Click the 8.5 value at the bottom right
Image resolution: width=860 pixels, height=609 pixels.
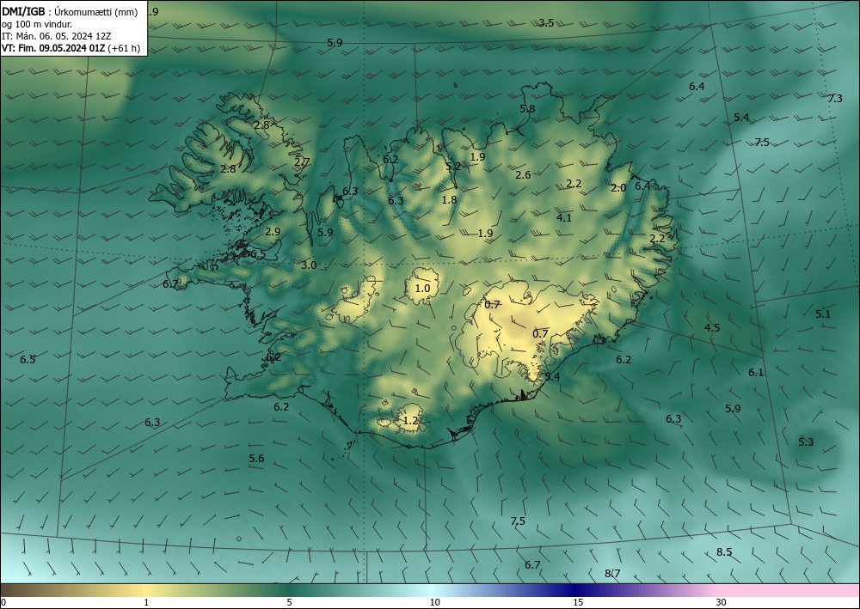click(724, 552)
